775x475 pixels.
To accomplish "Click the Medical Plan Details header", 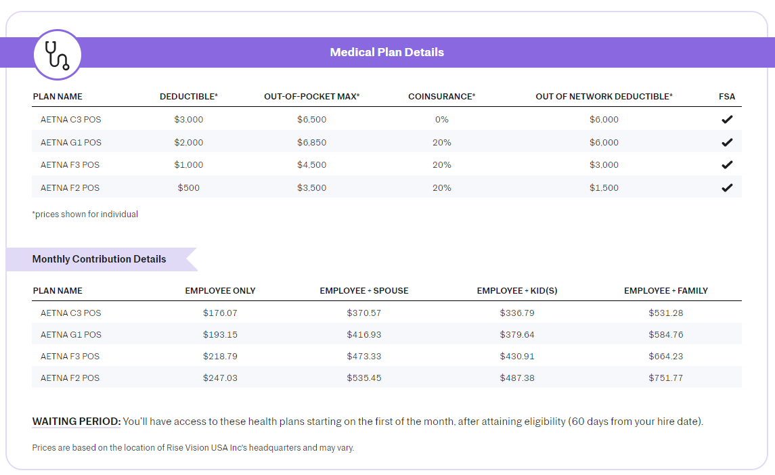I will click(x=386, y=52).
